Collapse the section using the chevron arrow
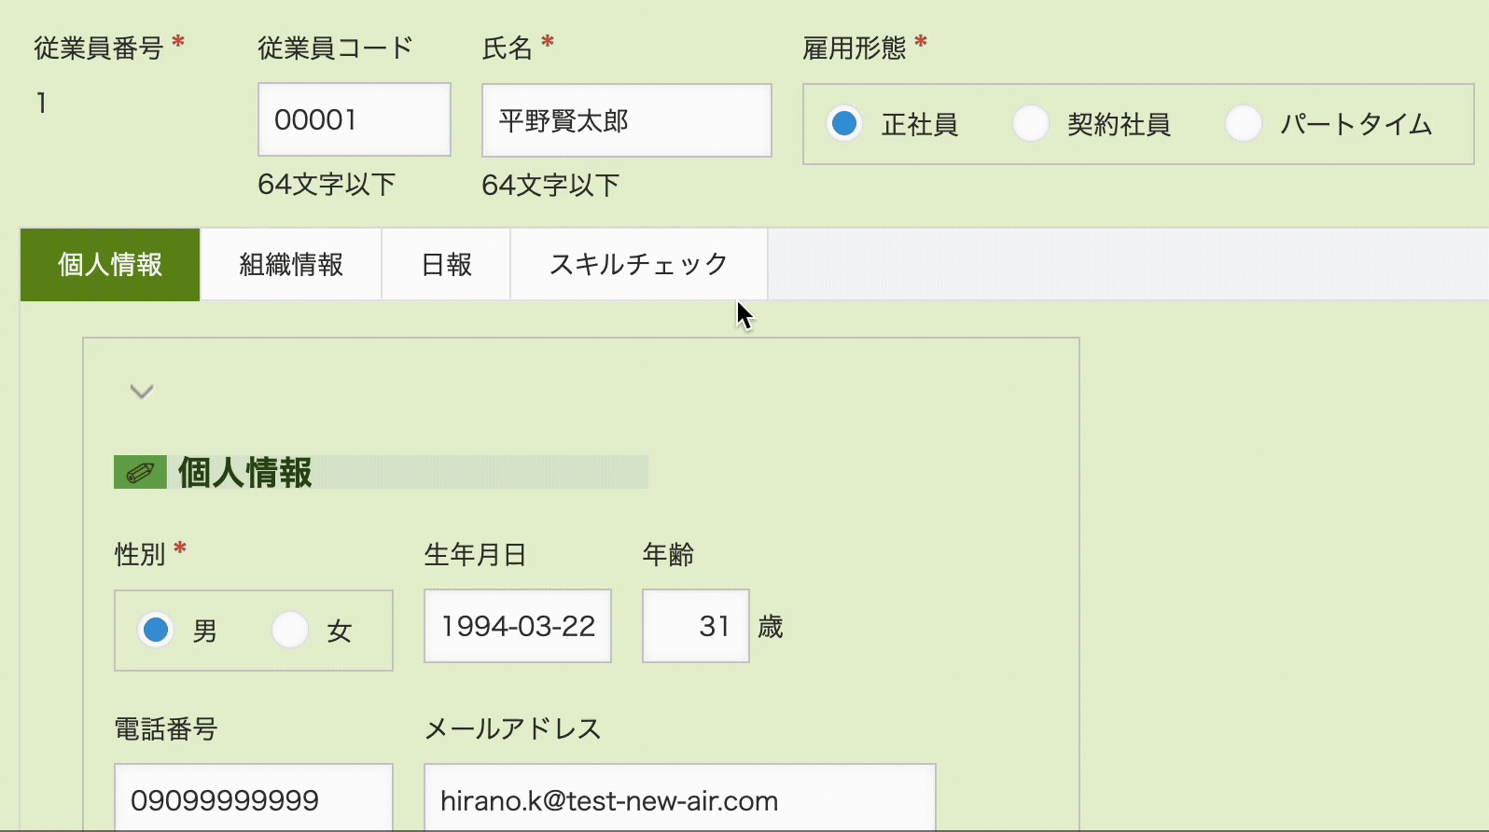The height and width of the screenshot is (832, 1489). (142, 392)
